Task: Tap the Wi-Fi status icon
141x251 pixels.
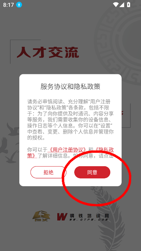Action: pos(116,5)
